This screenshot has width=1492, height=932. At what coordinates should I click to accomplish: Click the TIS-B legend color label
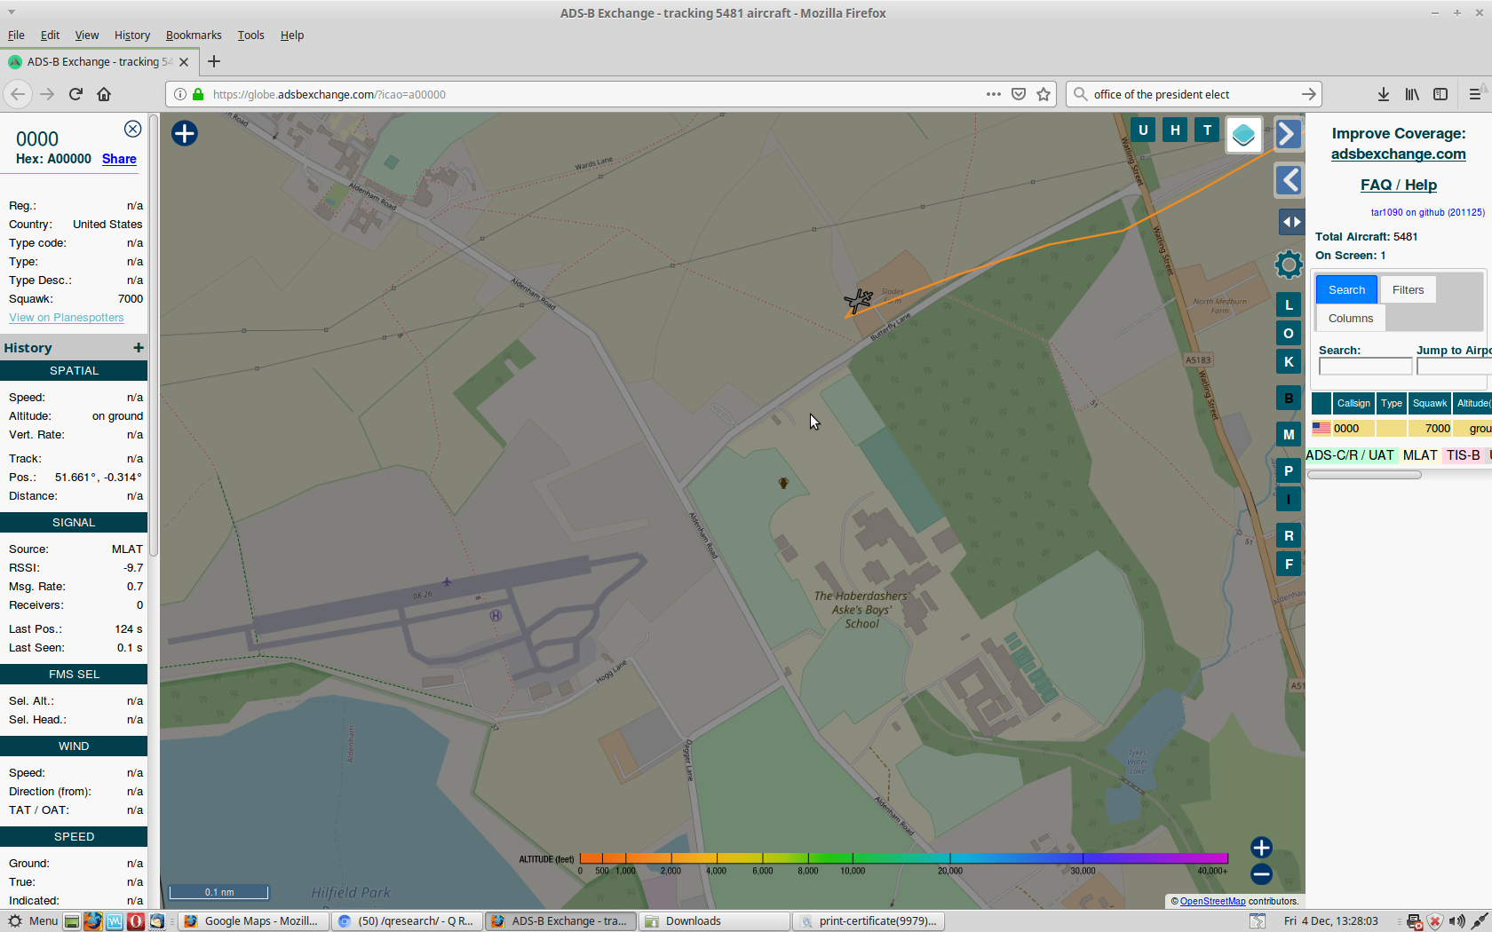coord(1463,455)
